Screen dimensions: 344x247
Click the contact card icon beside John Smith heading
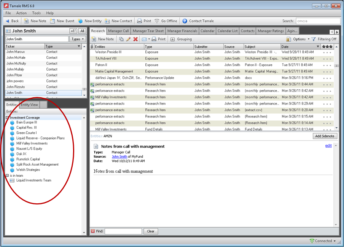[x=8, y=31]
